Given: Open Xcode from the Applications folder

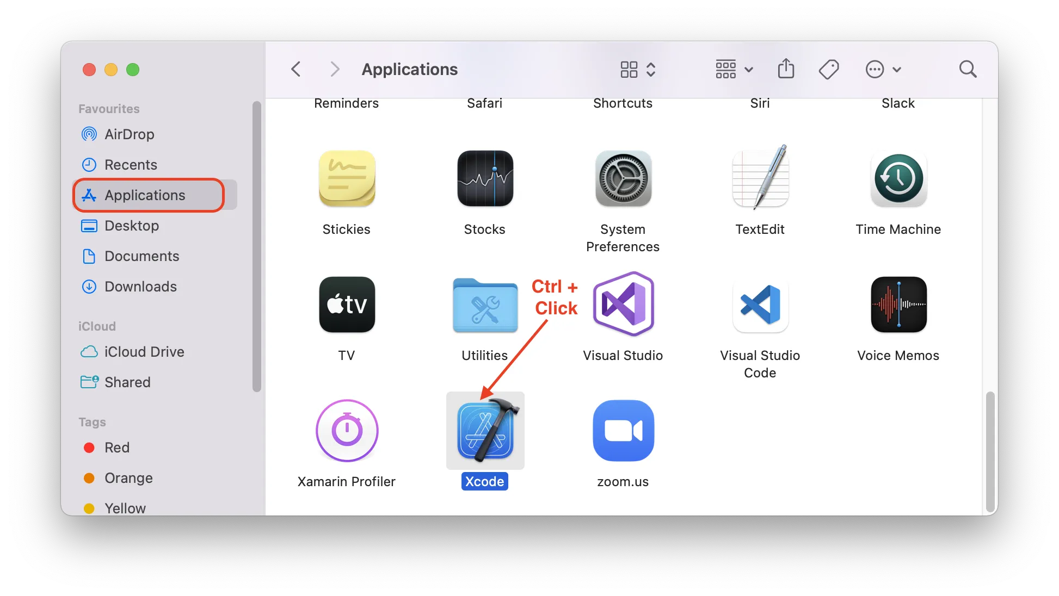Looking at the screenshot, I should [x=484, y=431].
